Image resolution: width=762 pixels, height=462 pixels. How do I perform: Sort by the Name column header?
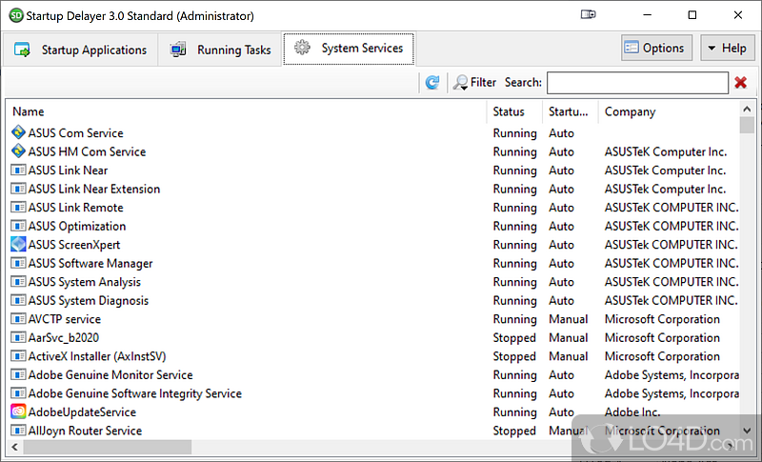click(x=29, y=111)
